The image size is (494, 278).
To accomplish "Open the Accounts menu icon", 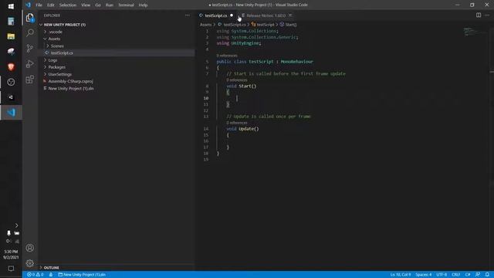I will click(30, 248).
